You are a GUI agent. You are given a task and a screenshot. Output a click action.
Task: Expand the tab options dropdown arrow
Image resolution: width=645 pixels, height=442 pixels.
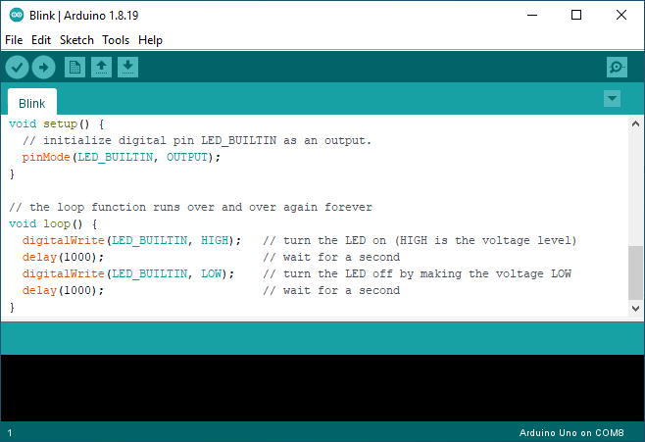pos(613,99)
